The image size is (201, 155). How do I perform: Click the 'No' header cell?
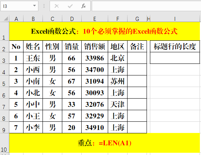[16, 46]
